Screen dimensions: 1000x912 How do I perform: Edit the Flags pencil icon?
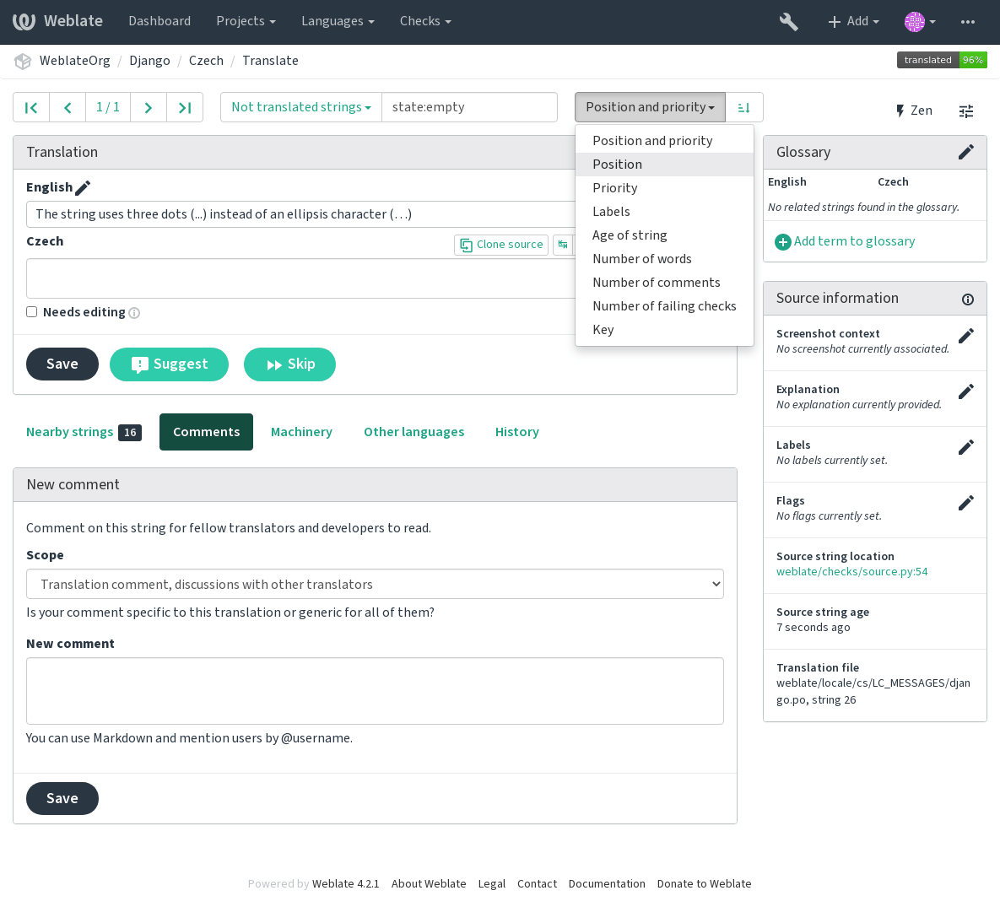pyautogui.click(x=966, y=503)
